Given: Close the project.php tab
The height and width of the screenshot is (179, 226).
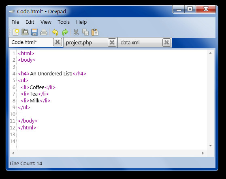Looking at the screenshot, I should (112, 42).
